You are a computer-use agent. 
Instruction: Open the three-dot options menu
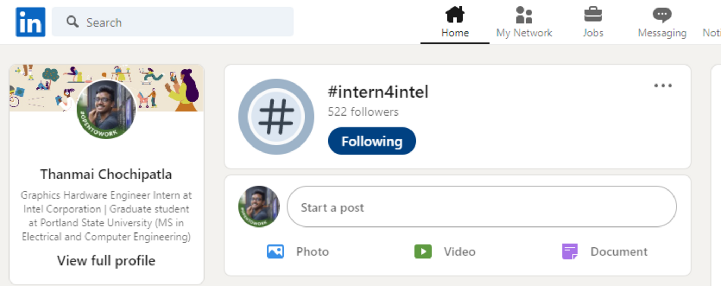[x=663, y=86]
